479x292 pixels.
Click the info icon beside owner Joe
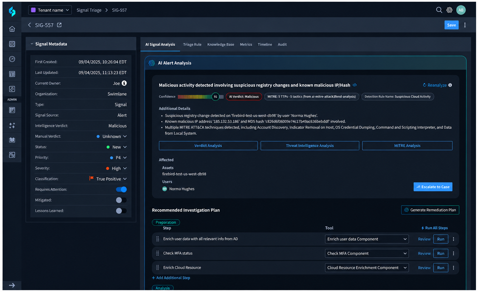pyautogui.click(x=124, y=83)
